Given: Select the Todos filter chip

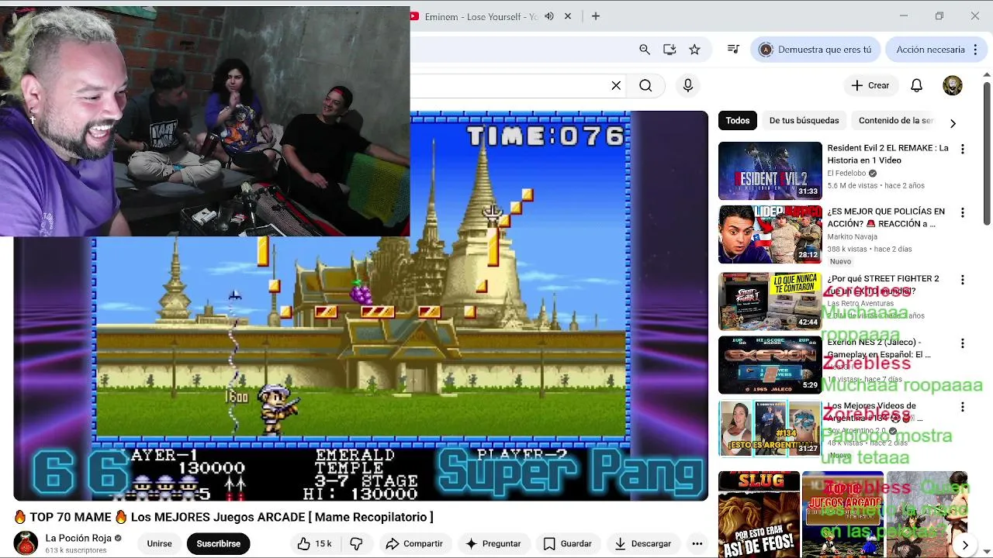Looking at the screenshot, I should [738, 120].
